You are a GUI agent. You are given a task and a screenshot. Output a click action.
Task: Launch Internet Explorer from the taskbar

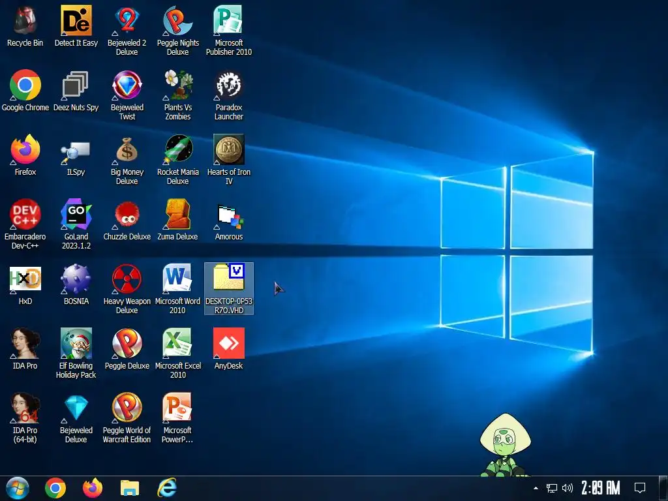coord(167,488)
